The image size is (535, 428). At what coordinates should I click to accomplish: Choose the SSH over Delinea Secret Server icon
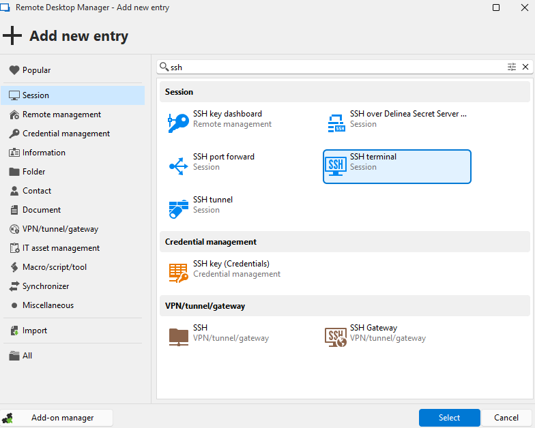336,123
